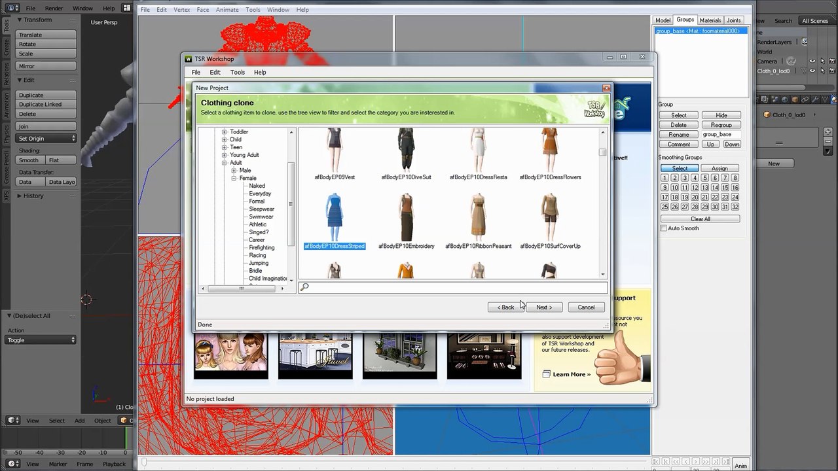Toggle smoothing group 8 button
The width and height of the screenshot is (838, 471).
pos(735,178)
